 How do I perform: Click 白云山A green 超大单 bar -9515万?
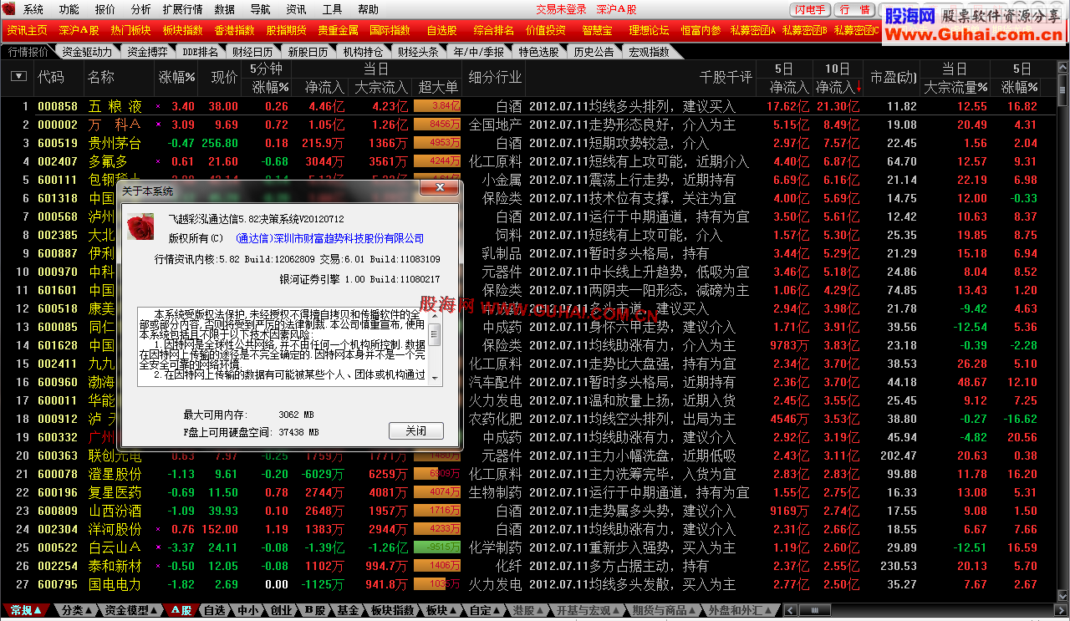click(x=437, y=547)
